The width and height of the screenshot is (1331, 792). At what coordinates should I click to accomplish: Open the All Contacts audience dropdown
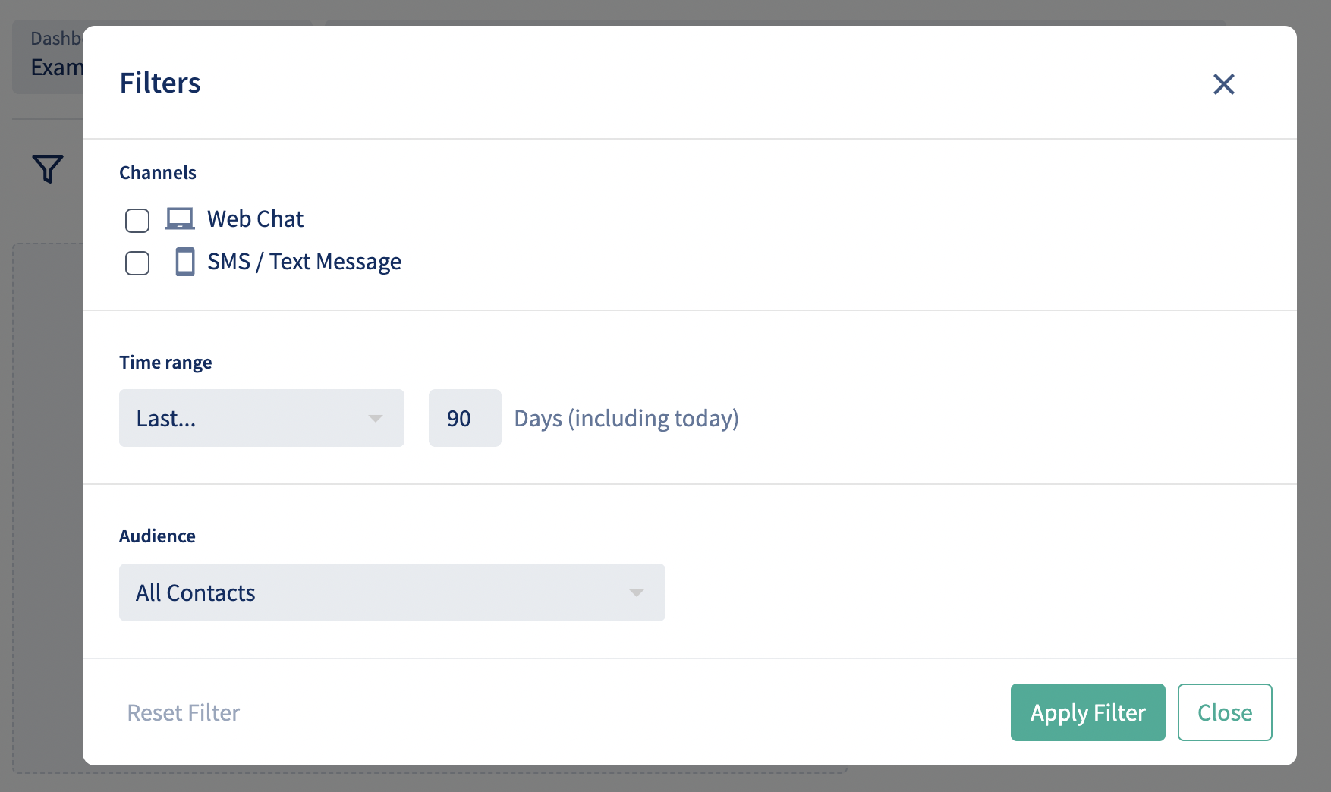coord(392,592)
